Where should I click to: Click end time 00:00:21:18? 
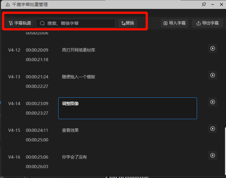[37, 60]
